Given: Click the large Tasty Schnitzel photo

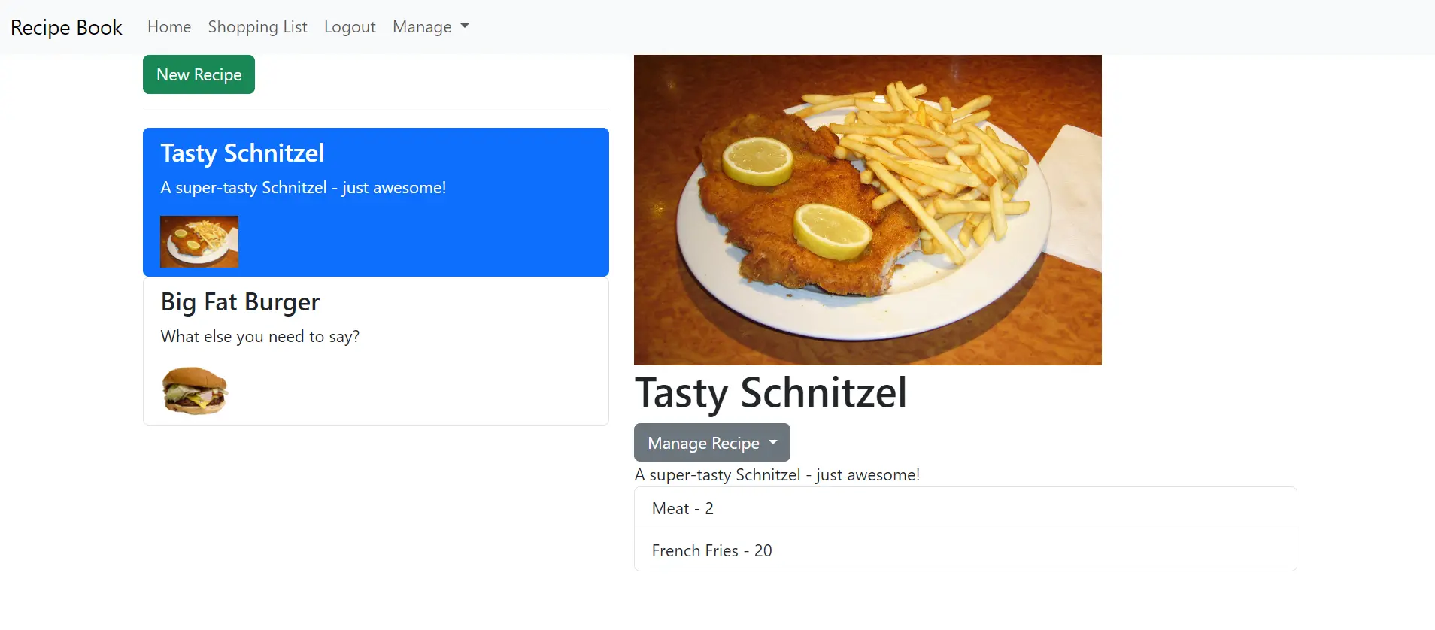Looking at the screenshot, I should click(868, 209).
